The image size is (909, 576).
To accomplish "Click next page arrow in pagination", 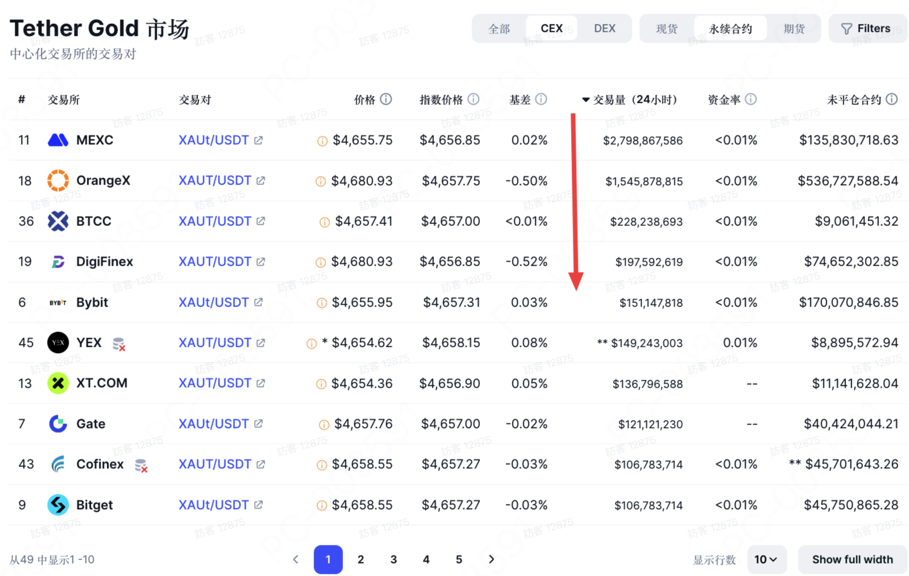I will (x=491, y=560).
